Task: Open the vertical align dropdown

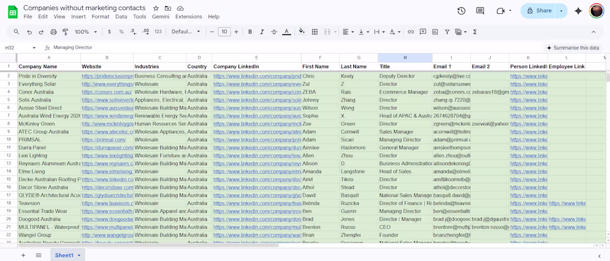Action: click(x=364, y=32)
